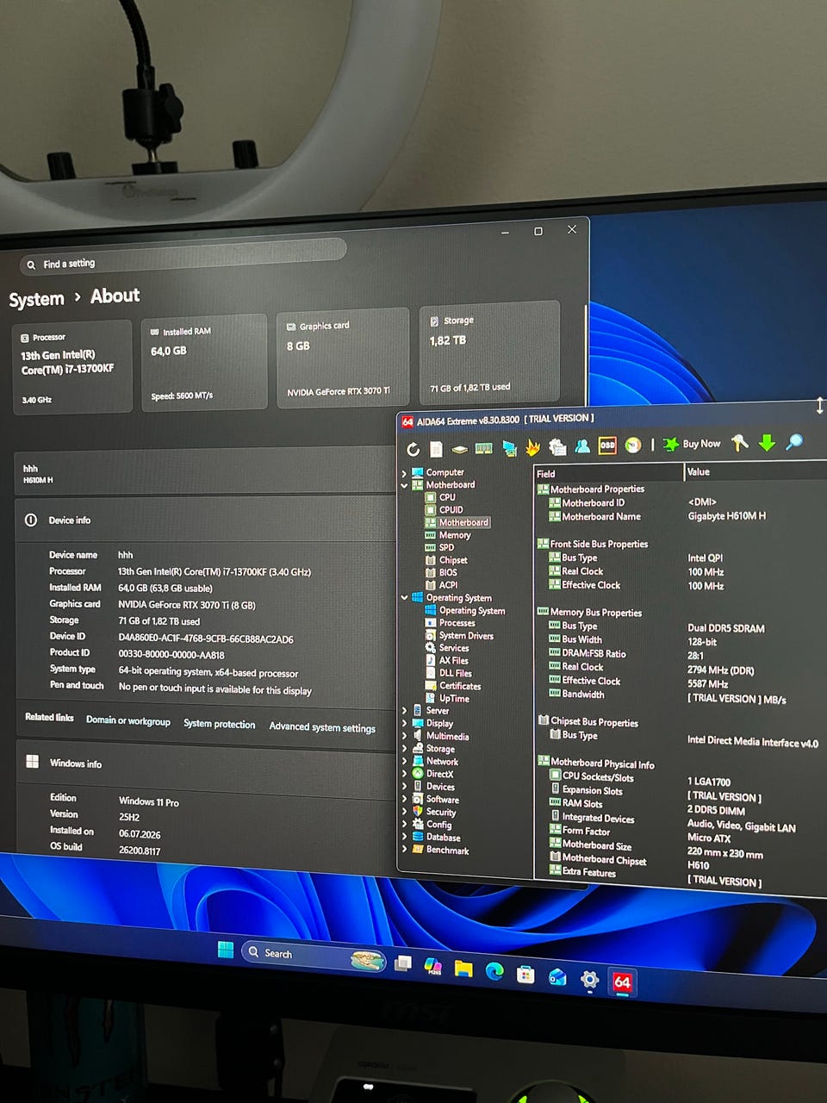Launch the System Stability Test flame icon
Image resolution: width=827 pixels, height=1103 pixels.
click(x=532, y=446)
